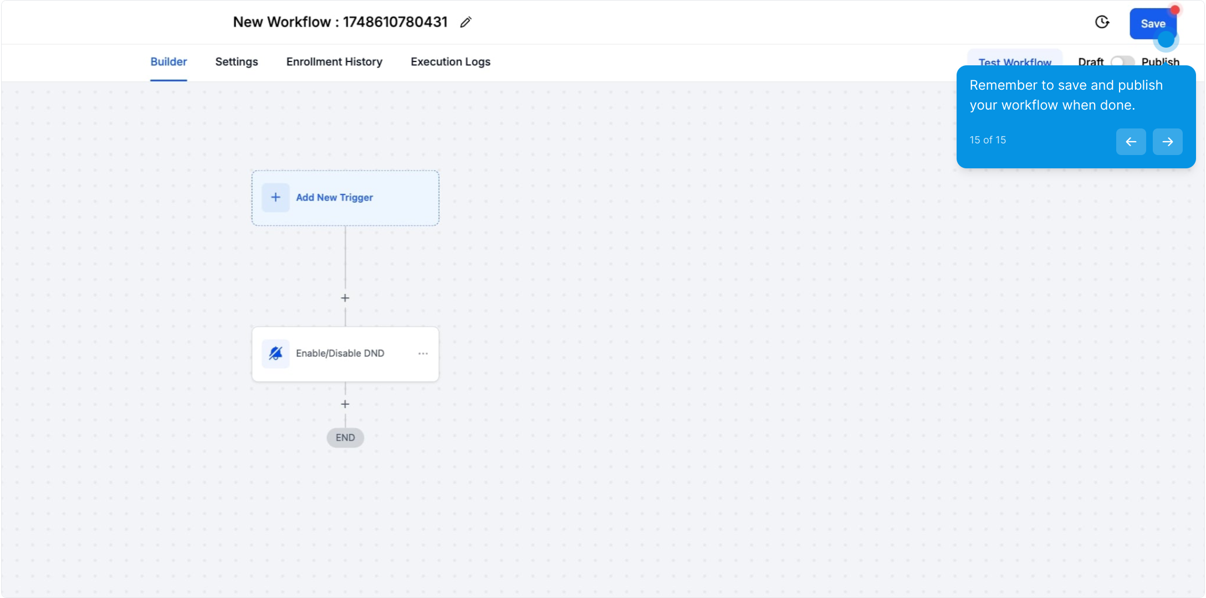This screenshot has height=598, width=1206.
Task: Click the "15 of 15" tour counter
Action: click(988, 140)
